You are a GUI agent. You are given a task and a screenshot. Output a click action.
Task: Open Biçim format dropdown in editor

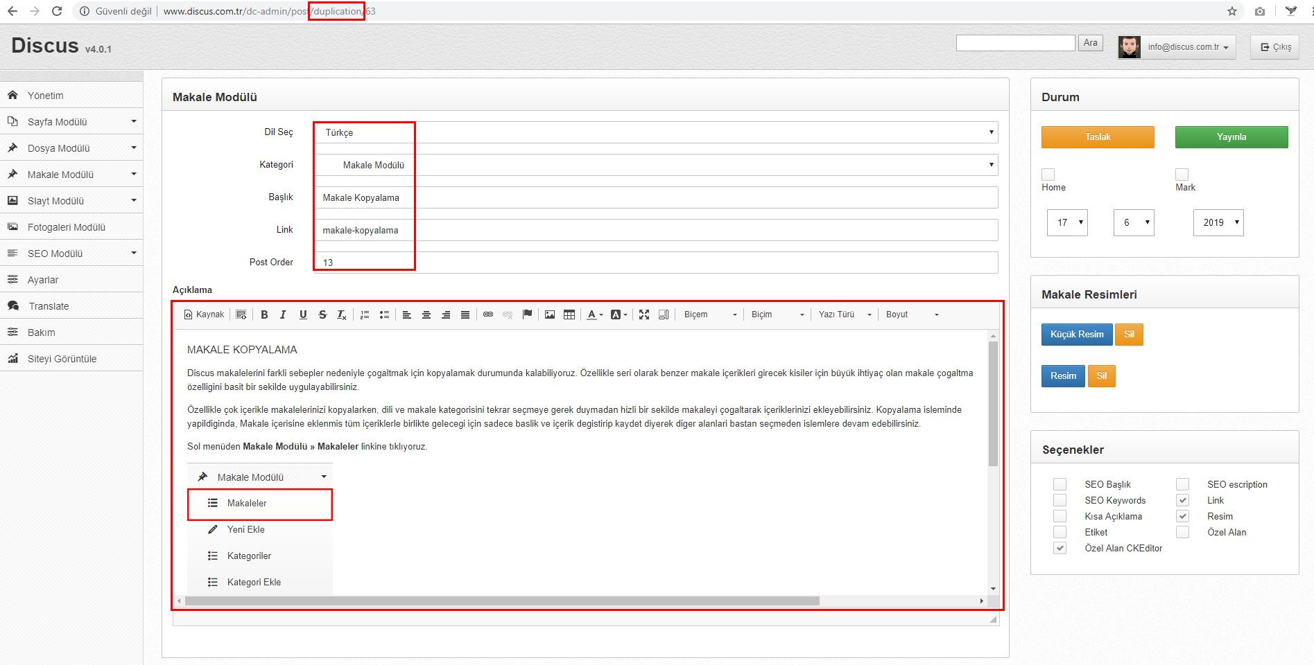[x=777, y=314]
